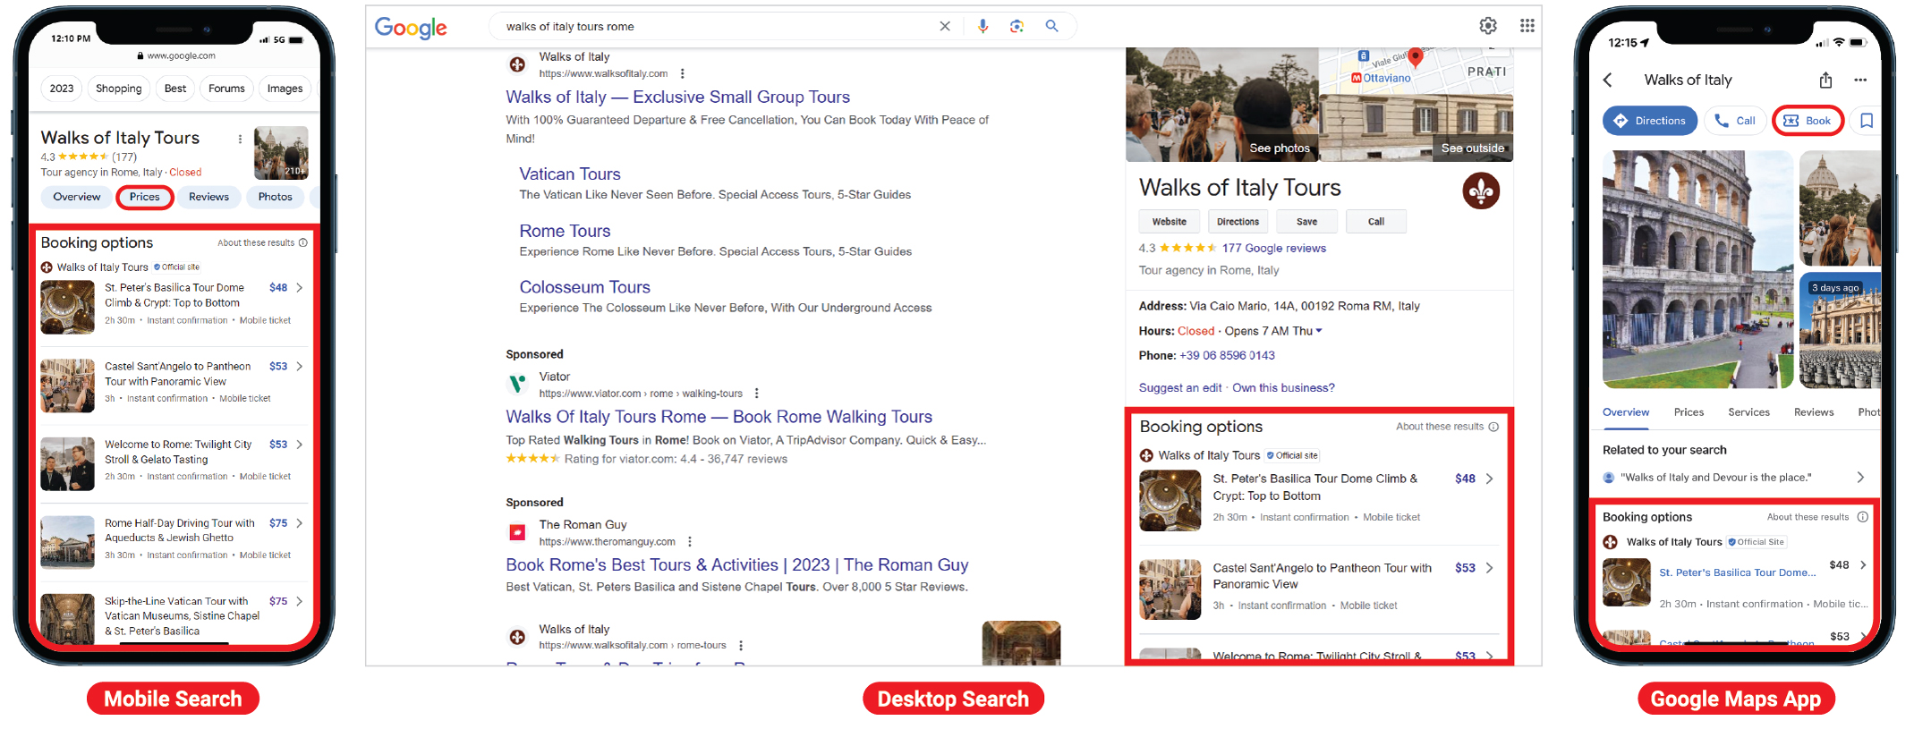Select Overview tab on mobile search

(x=76, y=197)
